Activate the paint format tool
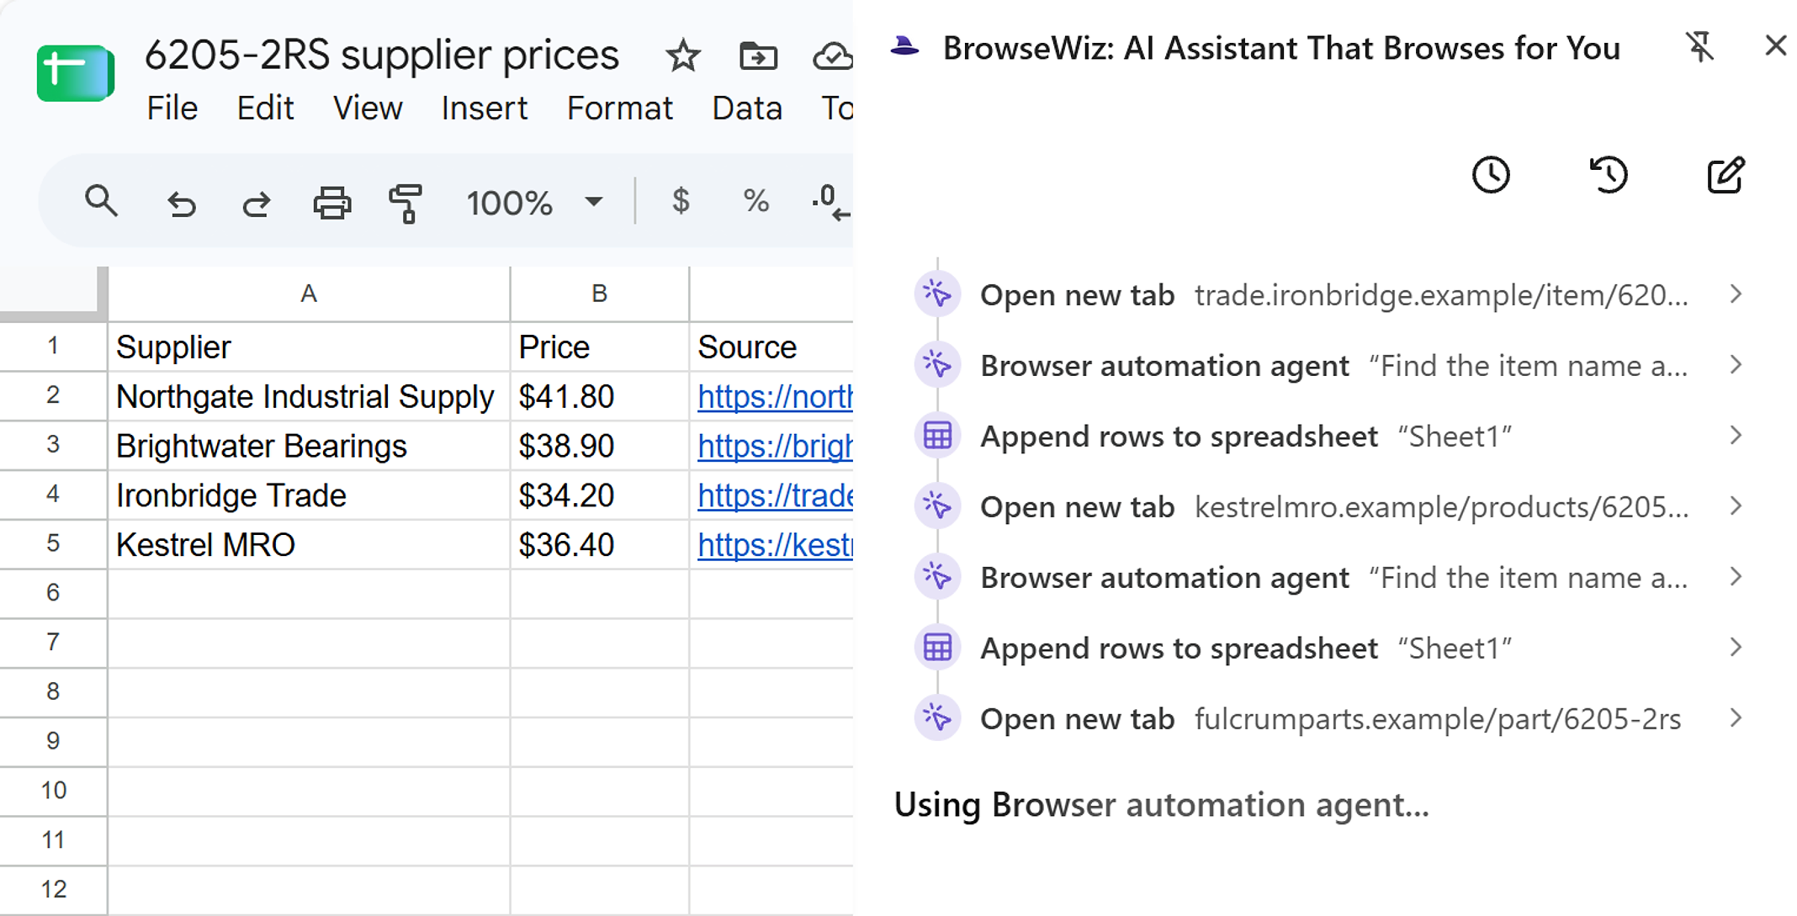The width and height of the screenshot is (1797, 916). click(406, 204)
